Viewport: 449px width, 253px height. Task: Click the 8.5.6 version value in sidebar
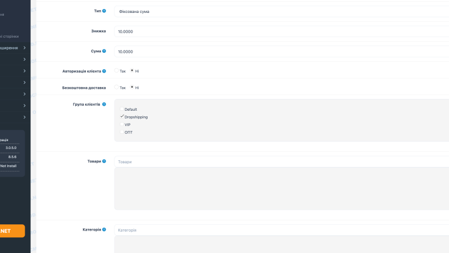point(12,157)
